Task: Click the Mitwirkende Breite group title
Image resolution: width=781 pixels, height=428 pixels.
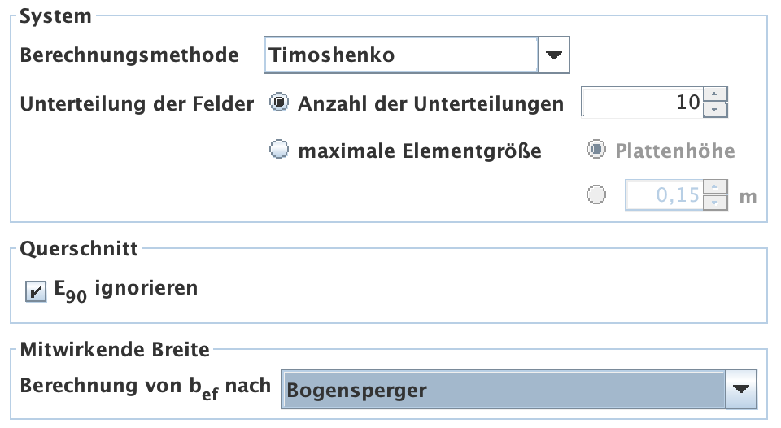Action: (x=115, y=350)
